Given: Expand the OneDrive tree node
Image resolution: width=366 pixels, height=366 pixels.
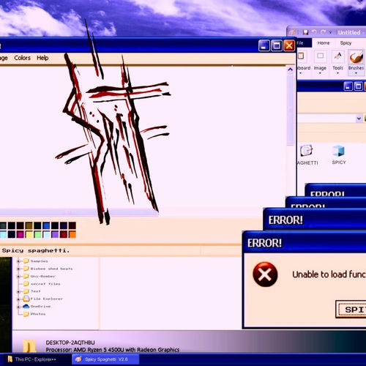Looking at the screenshot, I should 18,306.
